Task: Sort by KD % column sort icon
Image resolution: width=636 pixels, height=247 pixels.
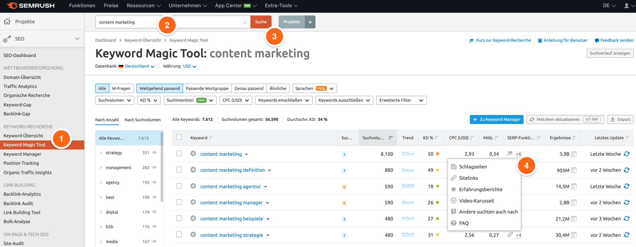Action: [x=437, y=138]
